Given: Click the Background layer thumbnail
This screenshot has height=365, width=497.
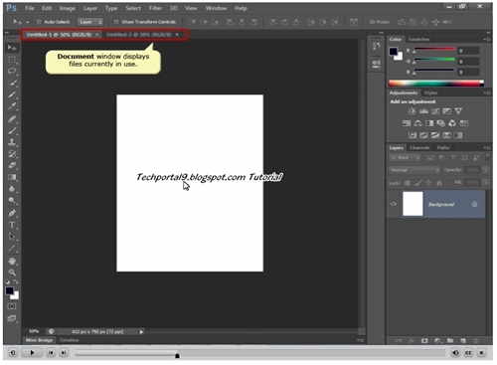Looking at the screenshot, I should [x=413, y=204].
